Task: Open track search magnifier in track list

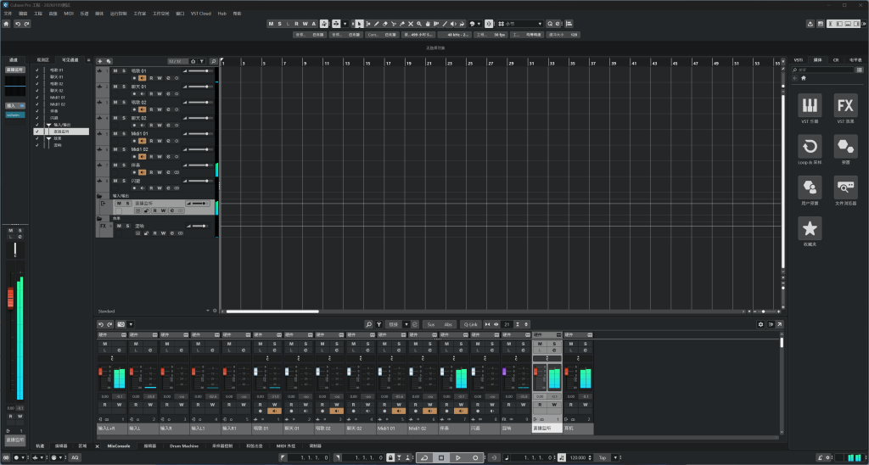Action: coord(213,62)
